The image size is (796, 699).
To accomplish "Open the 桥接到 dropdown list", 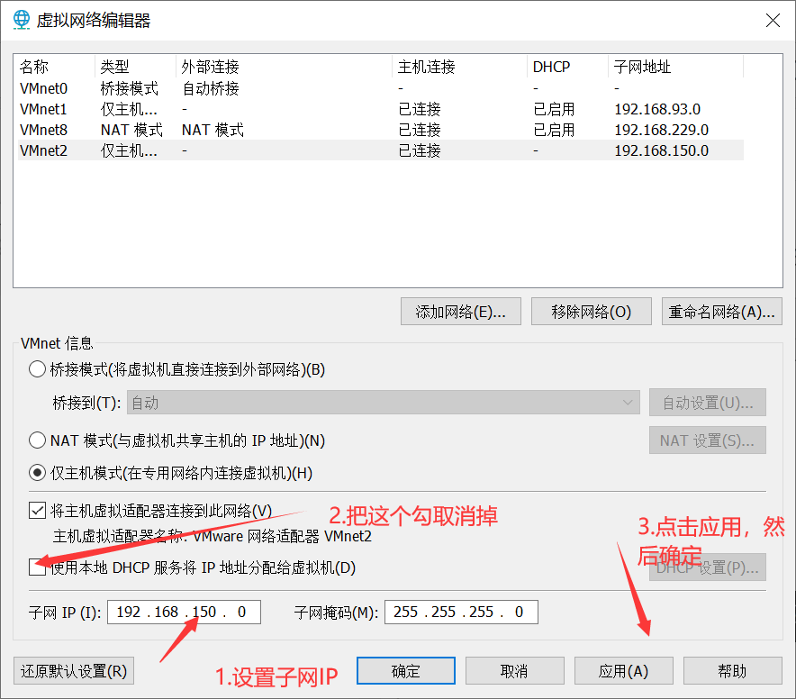I will tap(384, 403).
